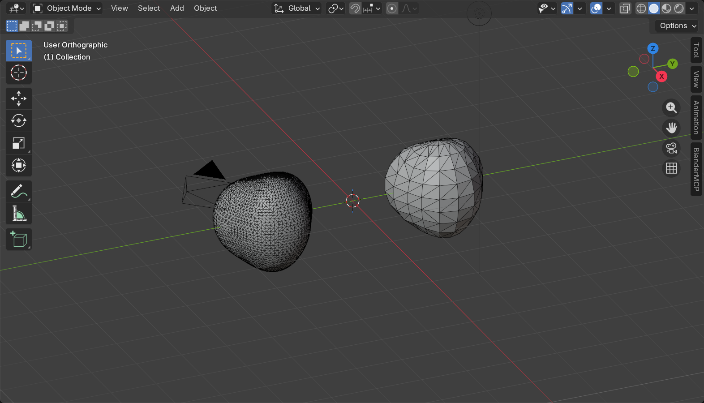This screenshot has height=403, width=704.
Task: Open the BlenderMCP sidebar tab
Action: [696, 169]
